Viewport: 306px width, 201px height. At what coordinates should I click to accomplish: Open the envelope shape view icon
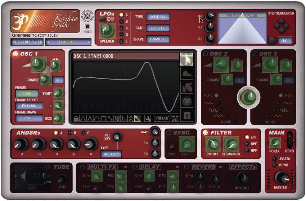[x=187, y=73]
